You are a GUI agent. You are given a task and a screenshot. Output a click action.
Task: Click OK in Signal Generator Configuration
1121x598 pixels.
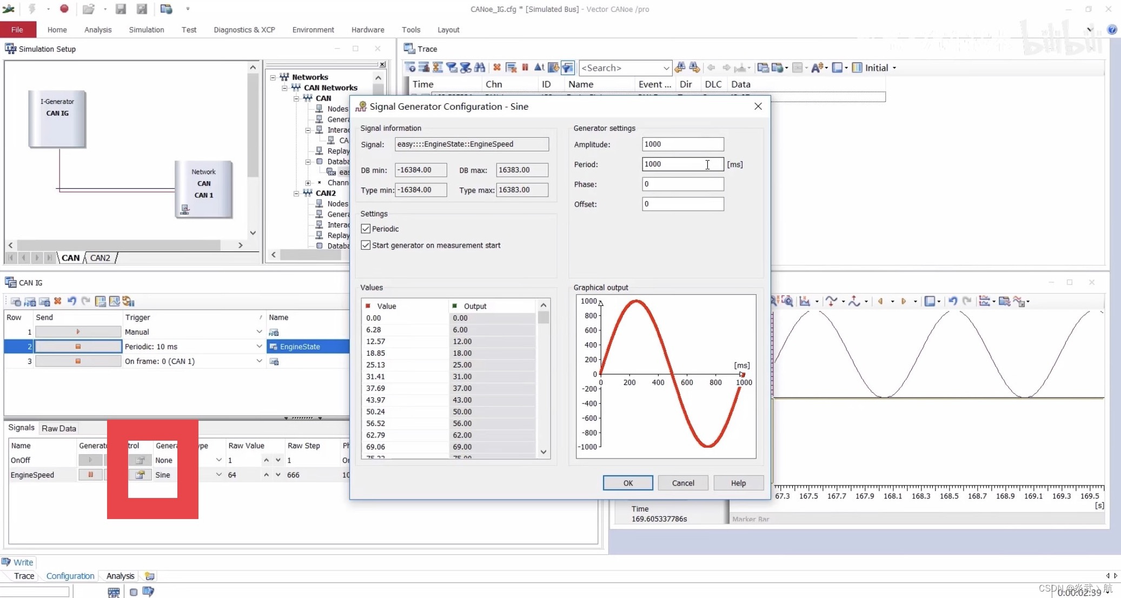point(627,483)
